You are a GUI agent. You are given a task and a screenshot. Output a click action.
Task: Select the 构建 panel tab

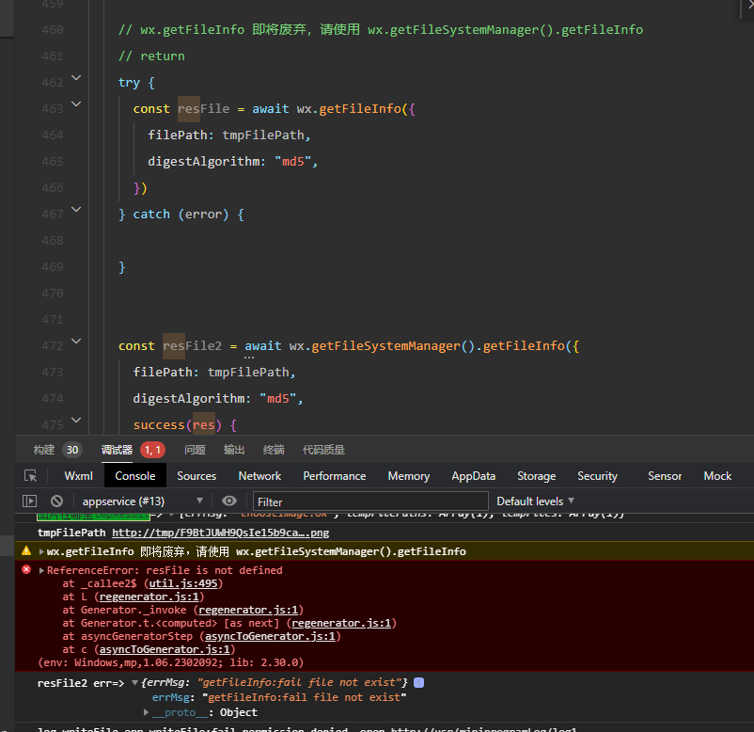(x=44, y=450)
